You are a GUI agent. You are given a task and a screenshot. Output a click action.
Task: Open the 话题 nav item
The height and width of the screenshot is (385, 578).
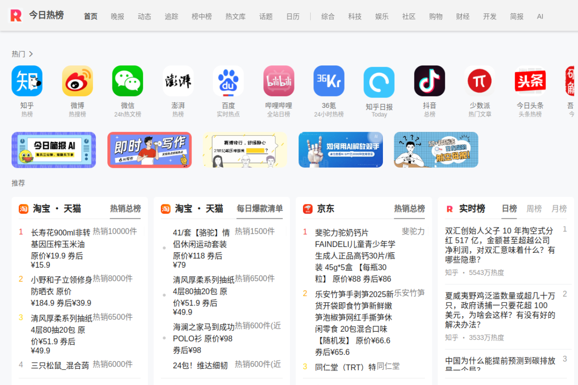(x=266, y=17)
